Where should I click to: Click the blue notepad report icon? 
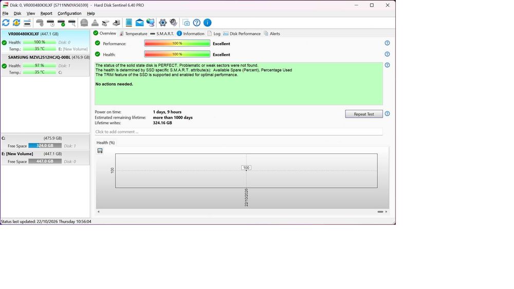pyautogui.click(x=129, y=23)
